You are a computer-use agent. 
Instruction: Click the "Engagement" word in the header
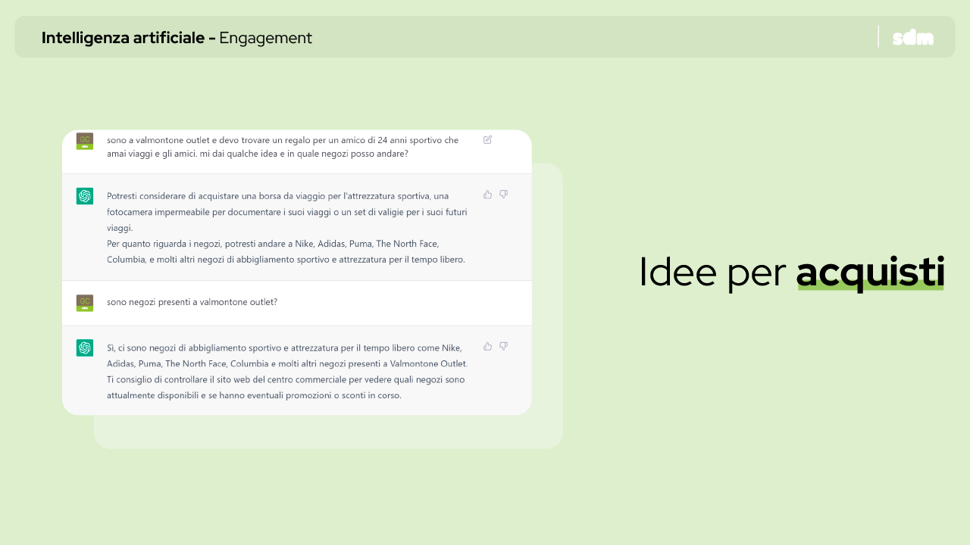(x=265, y=38)
